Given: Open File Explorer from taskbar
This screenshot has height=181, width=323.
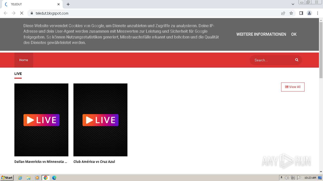Looking at the screenshot, I should [29, 178].
